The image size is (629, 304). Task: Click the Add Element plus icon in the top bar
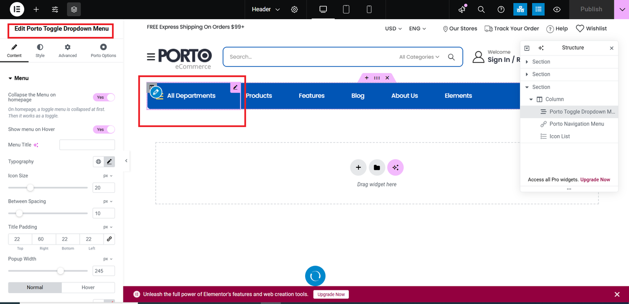point(36,9)
